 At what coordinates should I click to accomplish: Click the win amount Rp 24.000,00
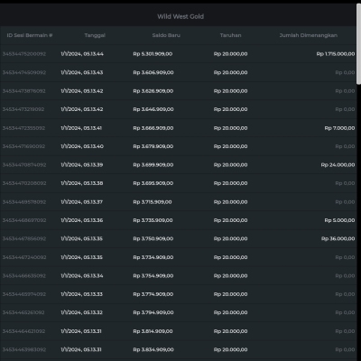tap(338, 165)
